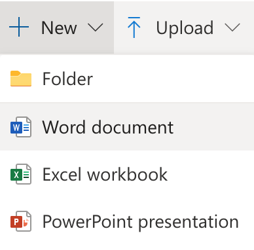The height and width of the screenshot is (250, 254).
Task: Click the red PowerPoint file icon
Action: [x=21, y=221]
